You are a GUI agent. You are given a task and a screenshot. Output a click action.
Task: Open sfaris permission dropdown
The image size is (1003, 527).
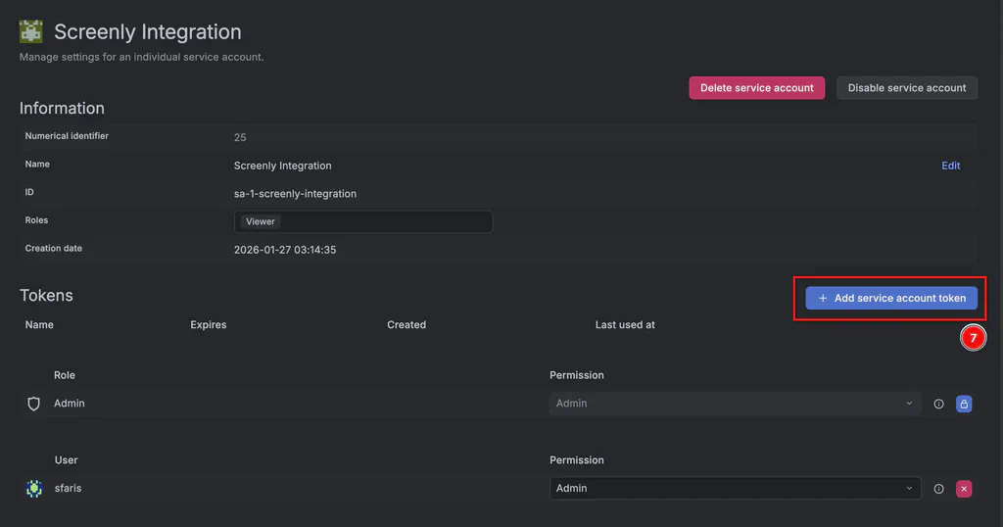(x=735, y=489)
